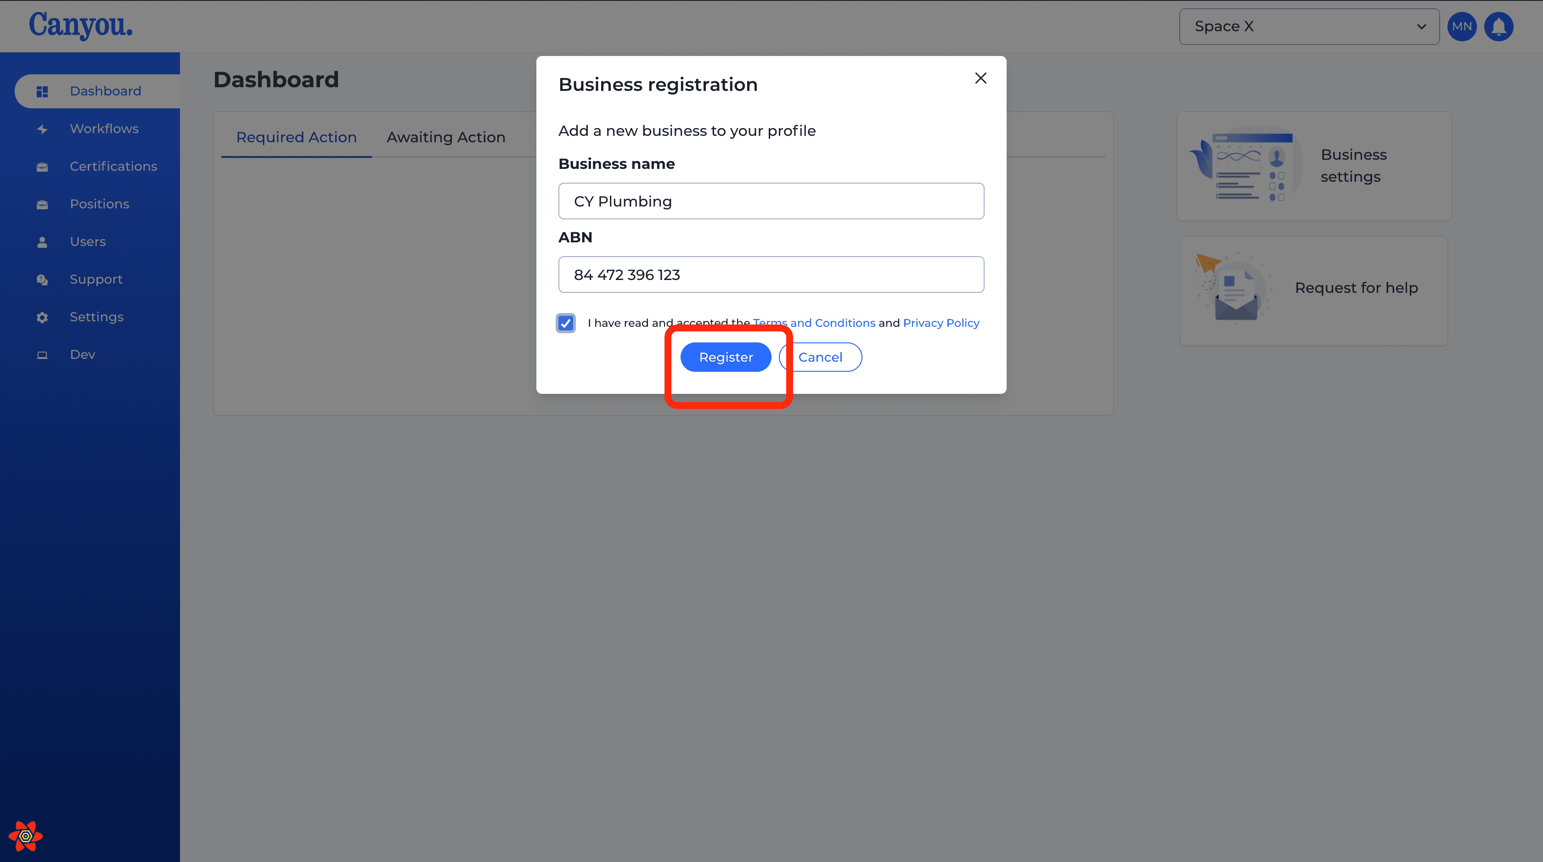
Task: Click the Register button
Action: click(x=726, y=358)
